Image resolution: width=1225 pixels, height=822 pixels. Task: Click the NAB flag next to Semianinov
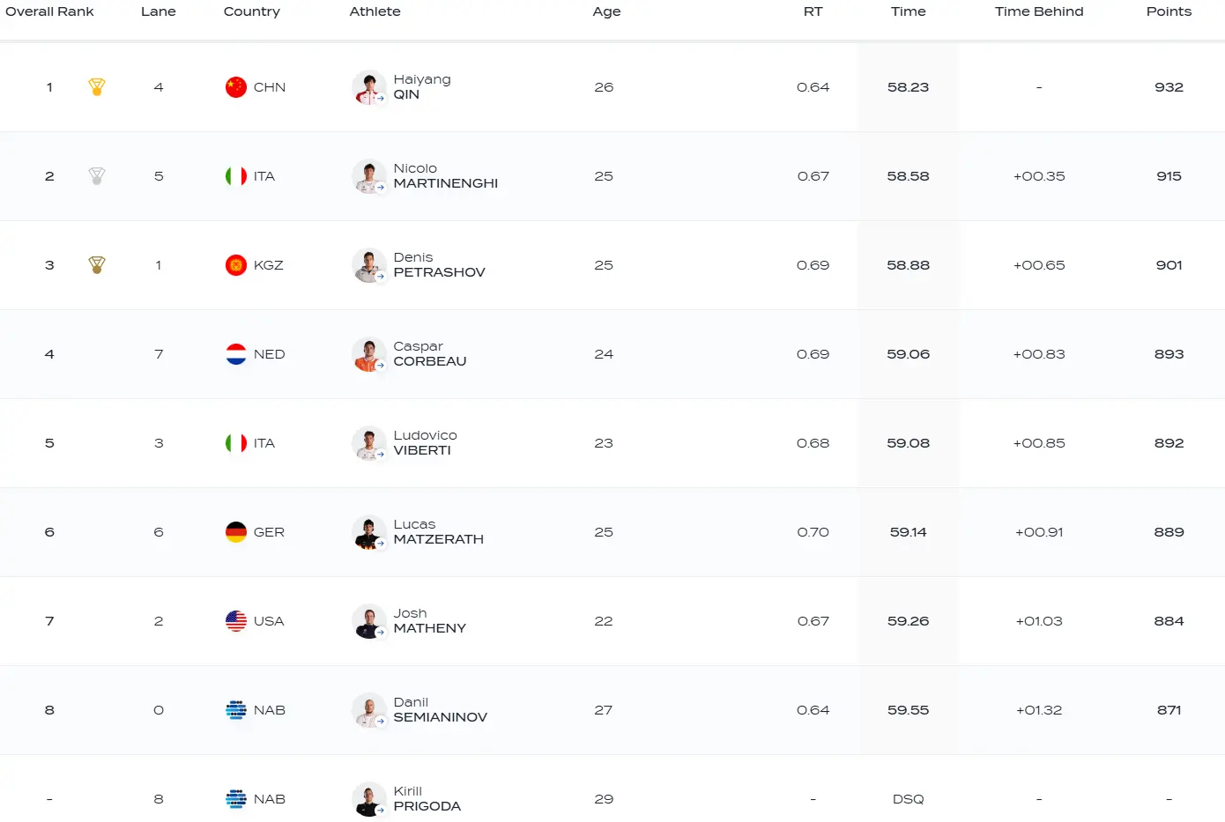[x=236, y=710]
